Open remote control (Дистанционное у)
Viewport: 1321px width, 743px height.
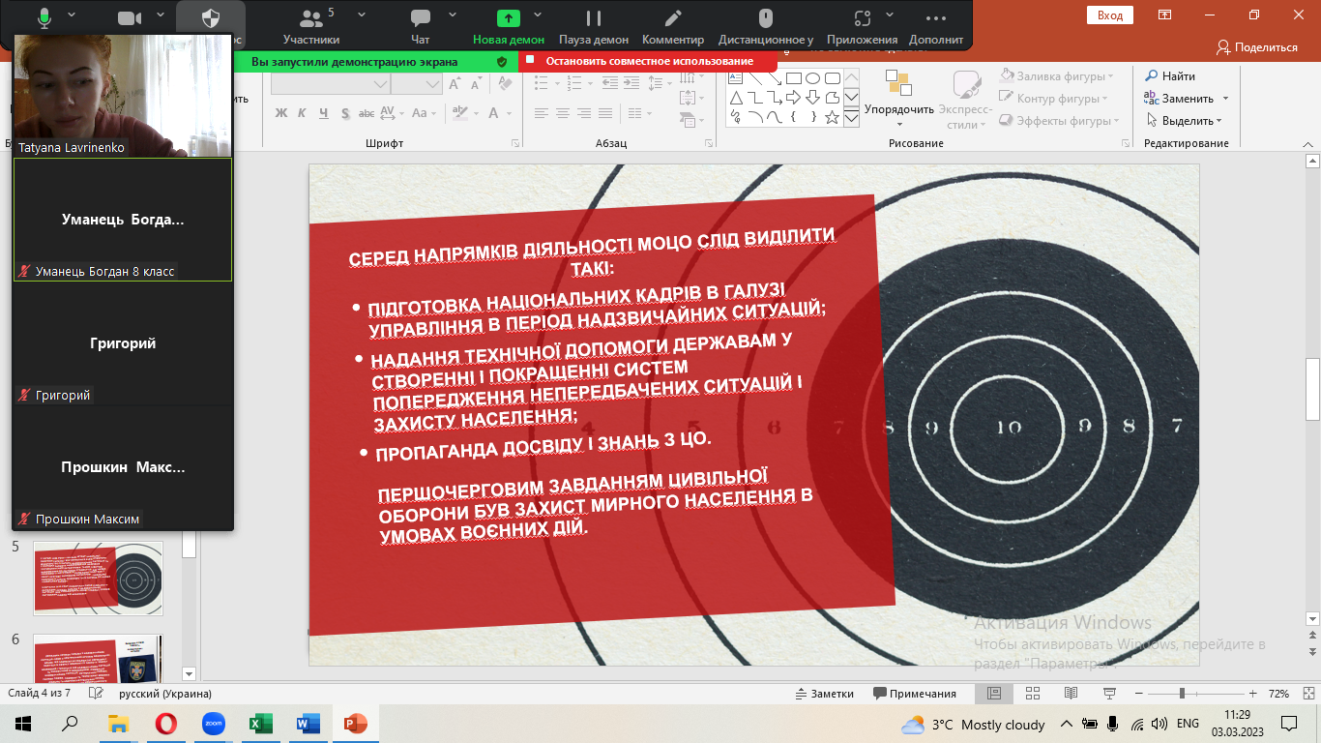[x=765, y=25]
